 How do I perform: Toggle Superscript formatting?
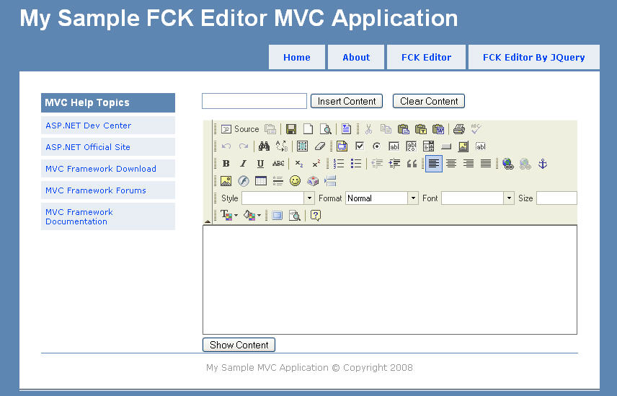(316, 164)
